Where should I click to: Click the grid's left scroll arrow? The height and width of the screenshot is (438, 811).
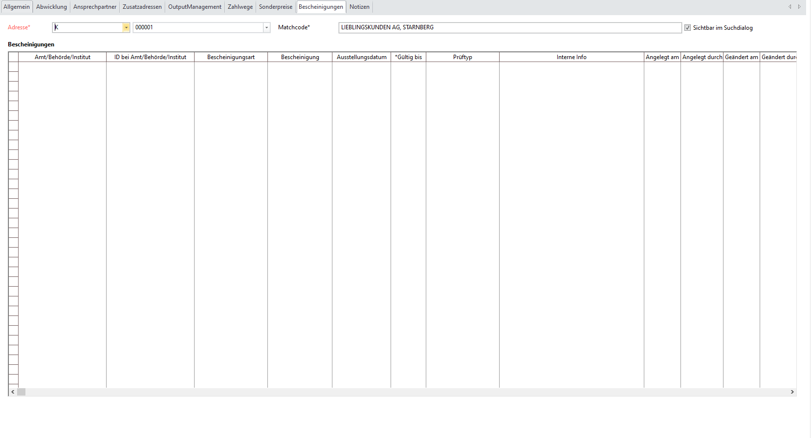coord(13,392)
